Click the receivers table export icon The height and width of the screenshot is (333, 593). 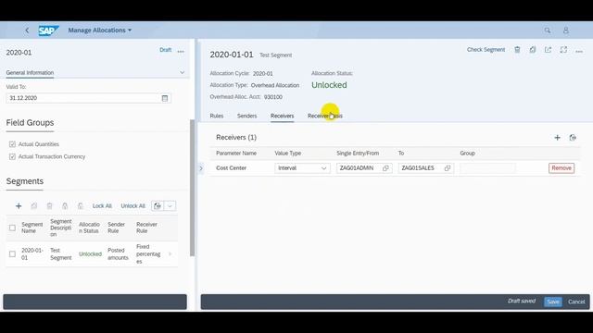pos(573,138)
